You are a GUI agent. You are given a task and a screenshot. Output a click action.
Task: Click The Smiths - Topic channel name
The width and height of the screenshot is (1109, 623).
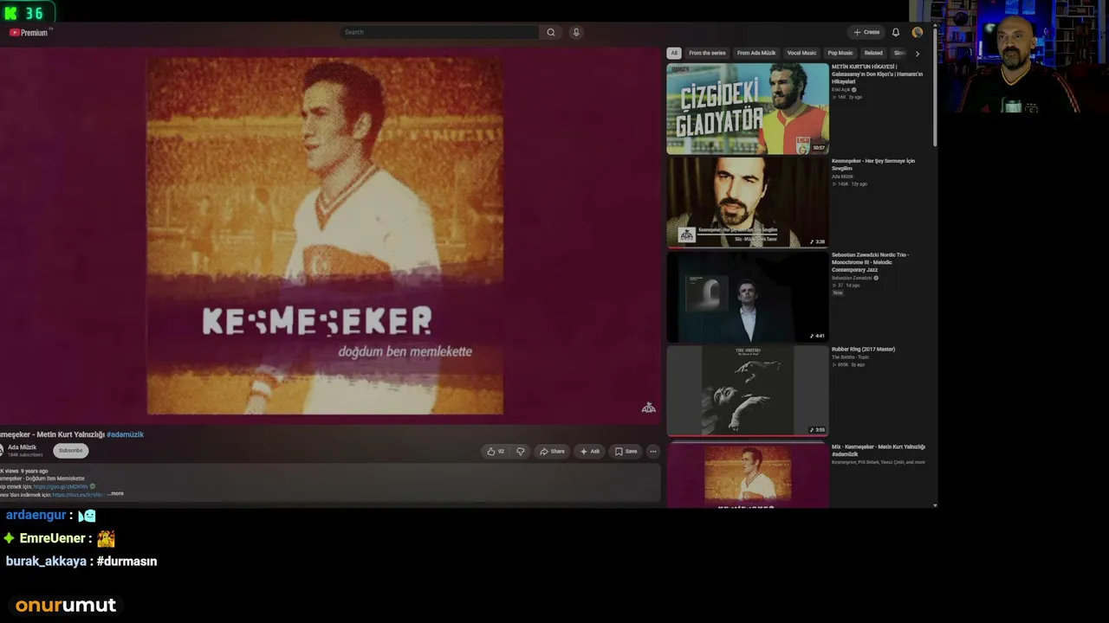point(850,357)
